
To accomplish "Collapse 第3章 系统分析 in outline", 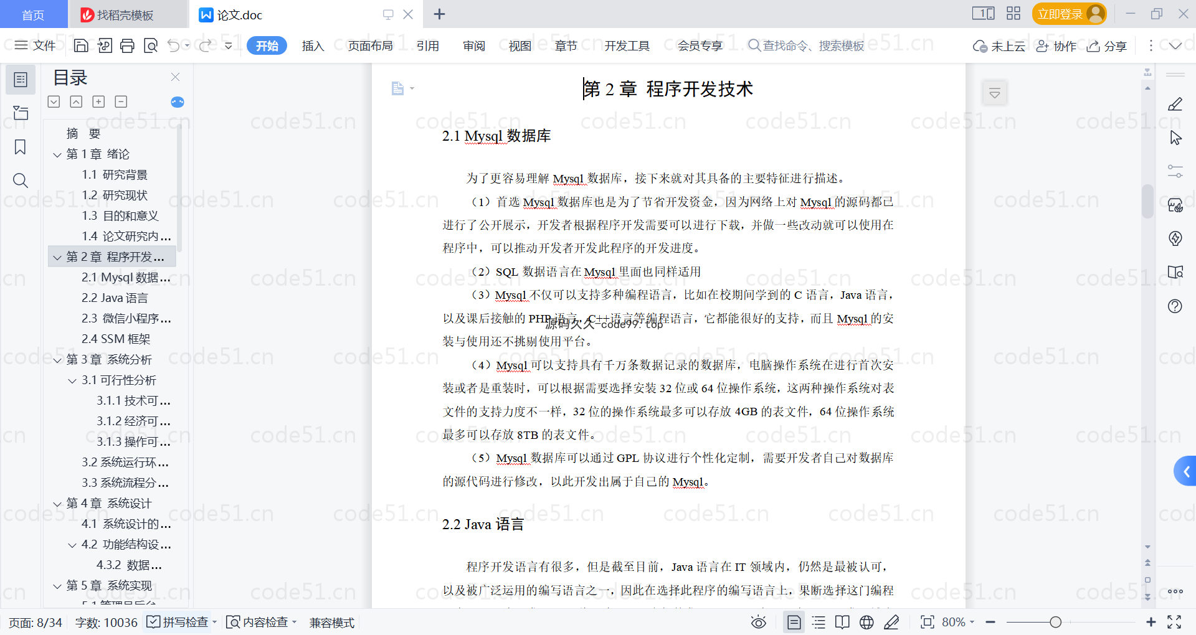I will (x=57, y=360).
